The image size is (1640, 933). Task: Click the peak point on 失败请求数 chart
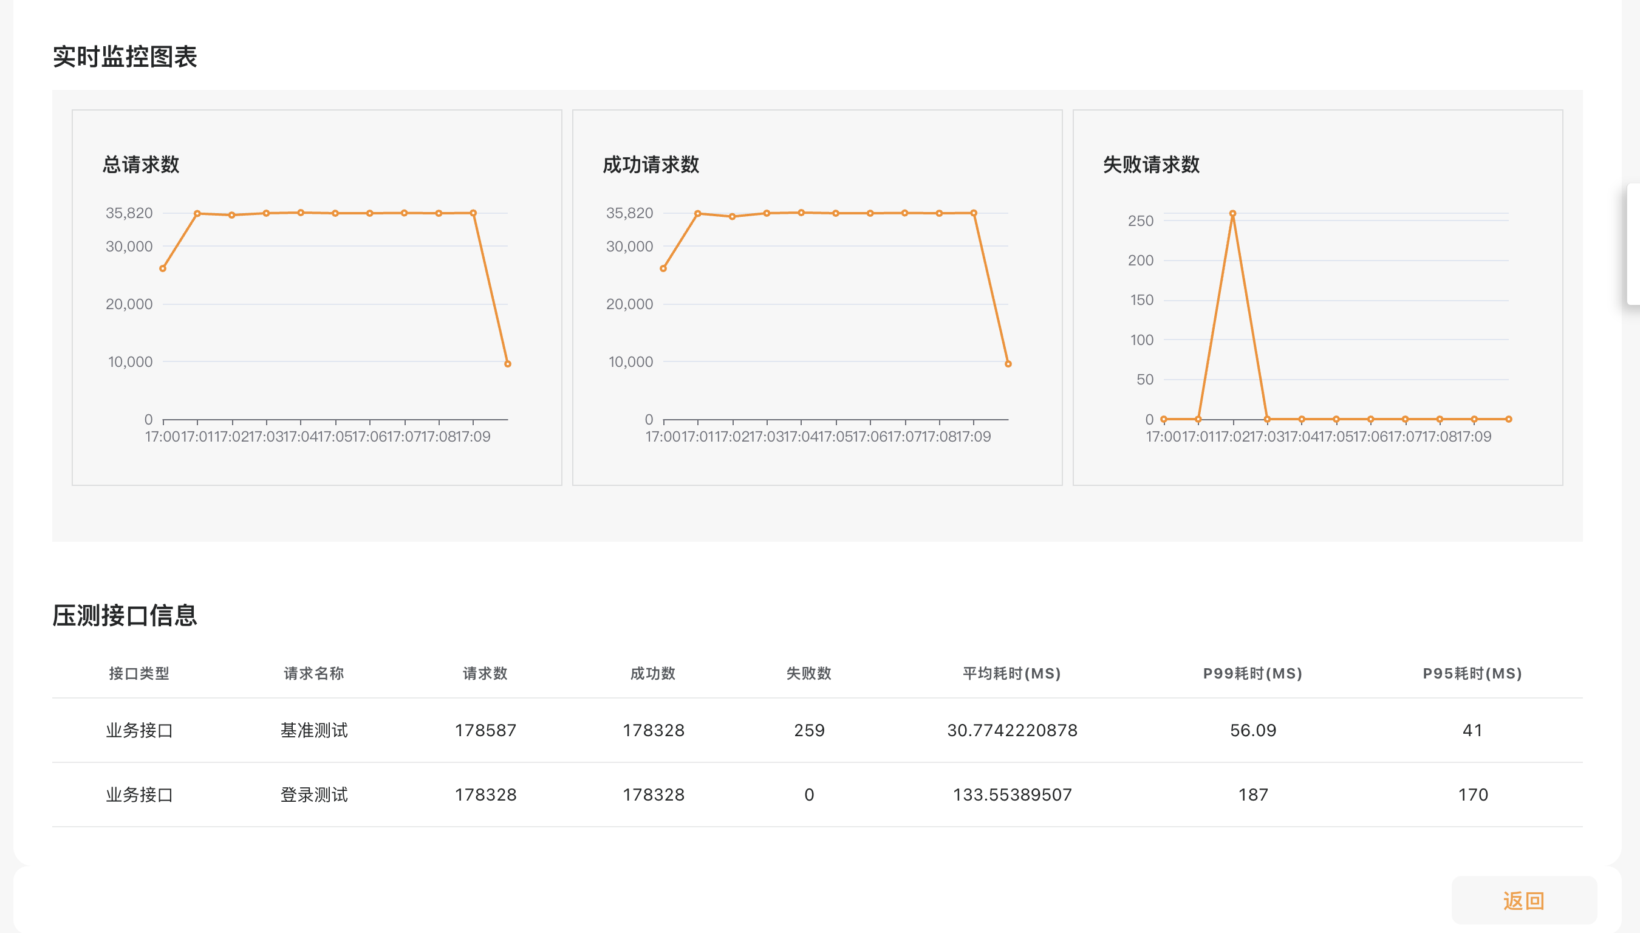coord(1232,213)
